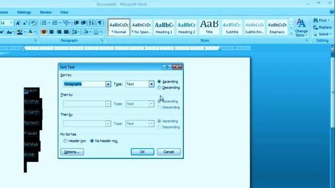Click the name Sandya in document
335x188 pixels.
31,144
